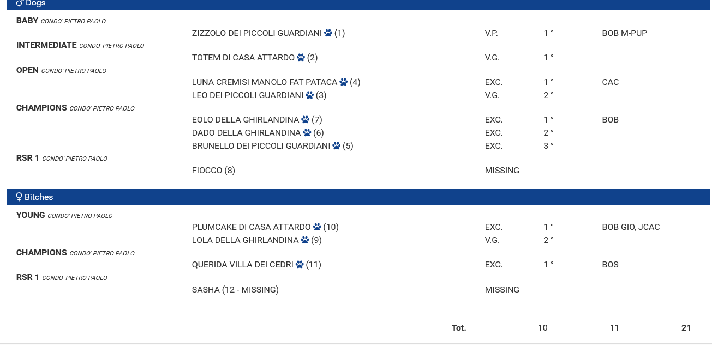Click the female symbol in Bitches header

[19, 197]
